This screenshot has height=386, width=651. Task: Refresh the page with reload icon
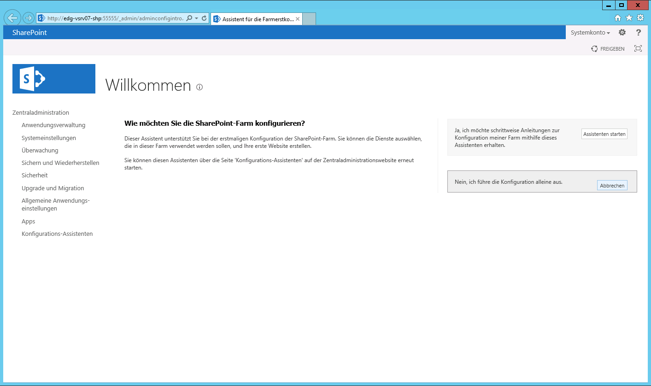204,18
